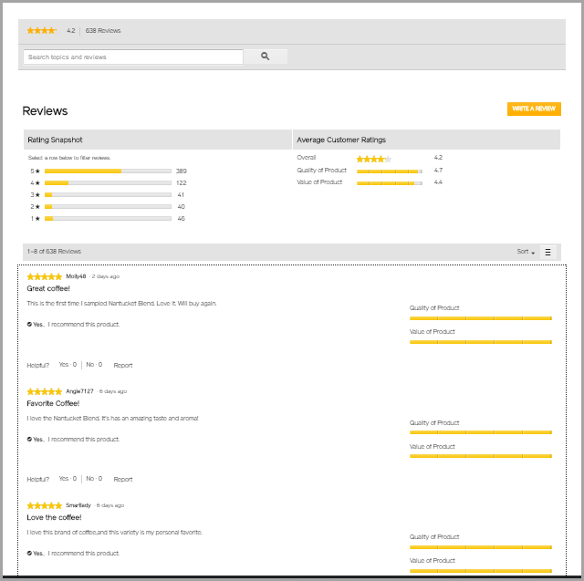
Task: Click Molly48's five-star rating
Action: click(45, 276)
